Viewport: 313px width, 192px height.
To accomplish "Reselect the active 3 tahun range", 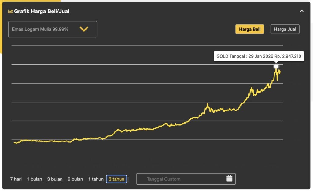I will [x=116, y=179].
